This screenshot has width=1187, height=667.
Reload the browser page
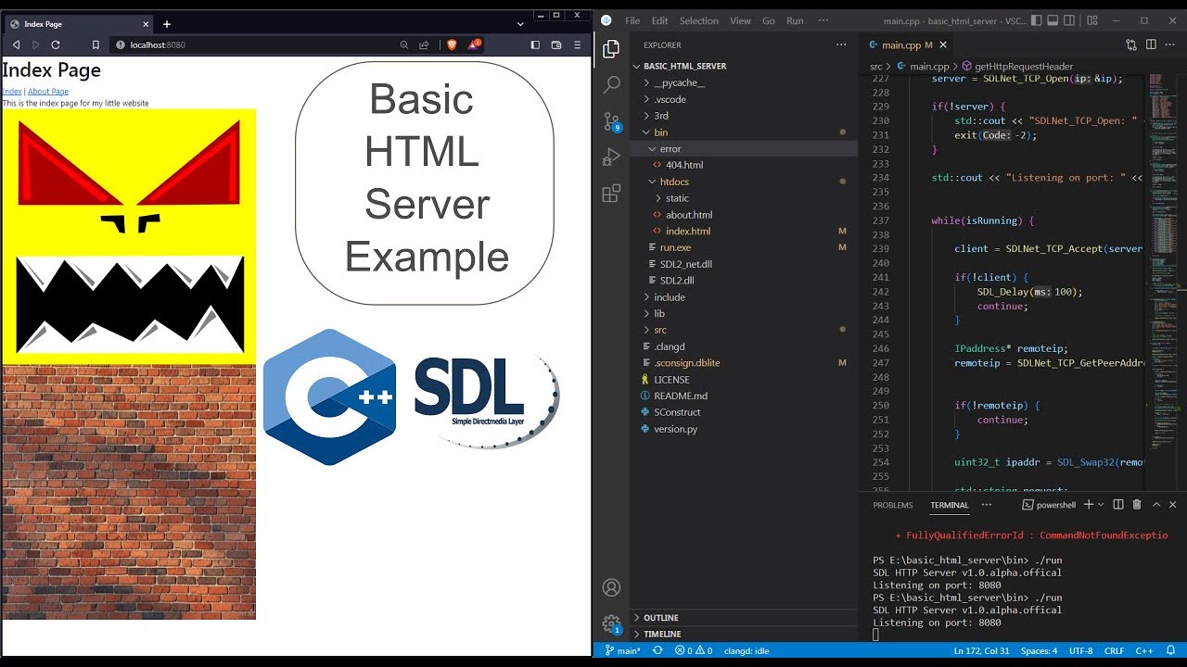click(56, 44)
